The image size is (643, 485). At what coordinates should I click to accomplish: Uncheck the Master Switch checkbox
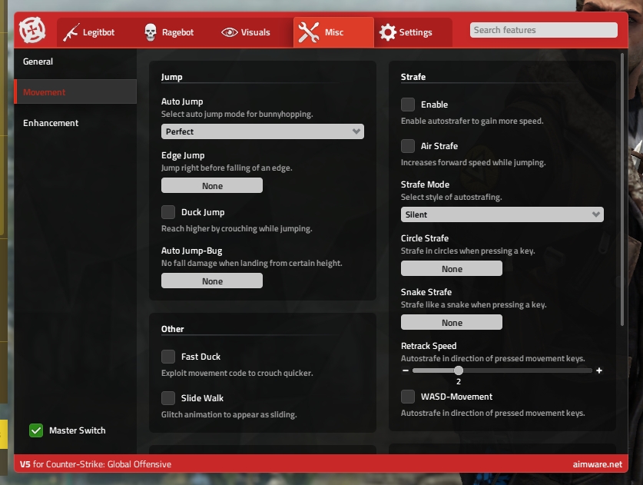pos(36,430)
